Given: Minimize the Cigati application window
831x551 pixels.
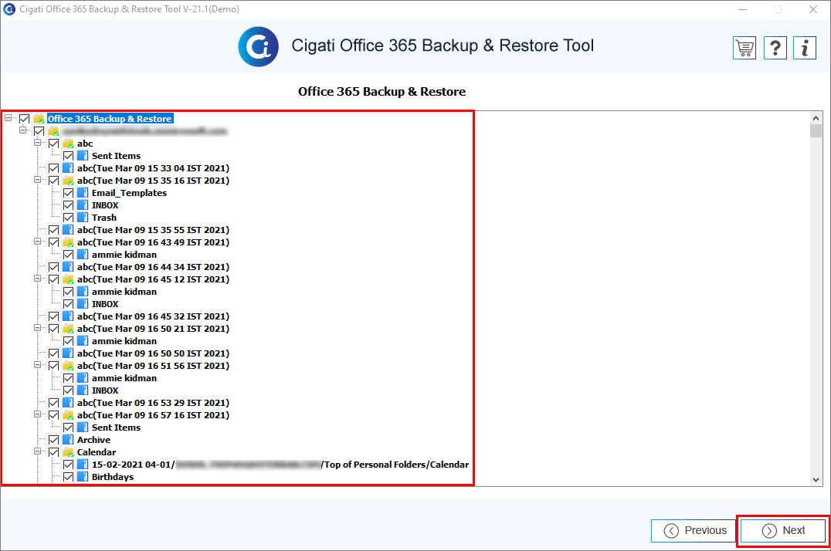Looking at the screenshot, I should (743, 9).
